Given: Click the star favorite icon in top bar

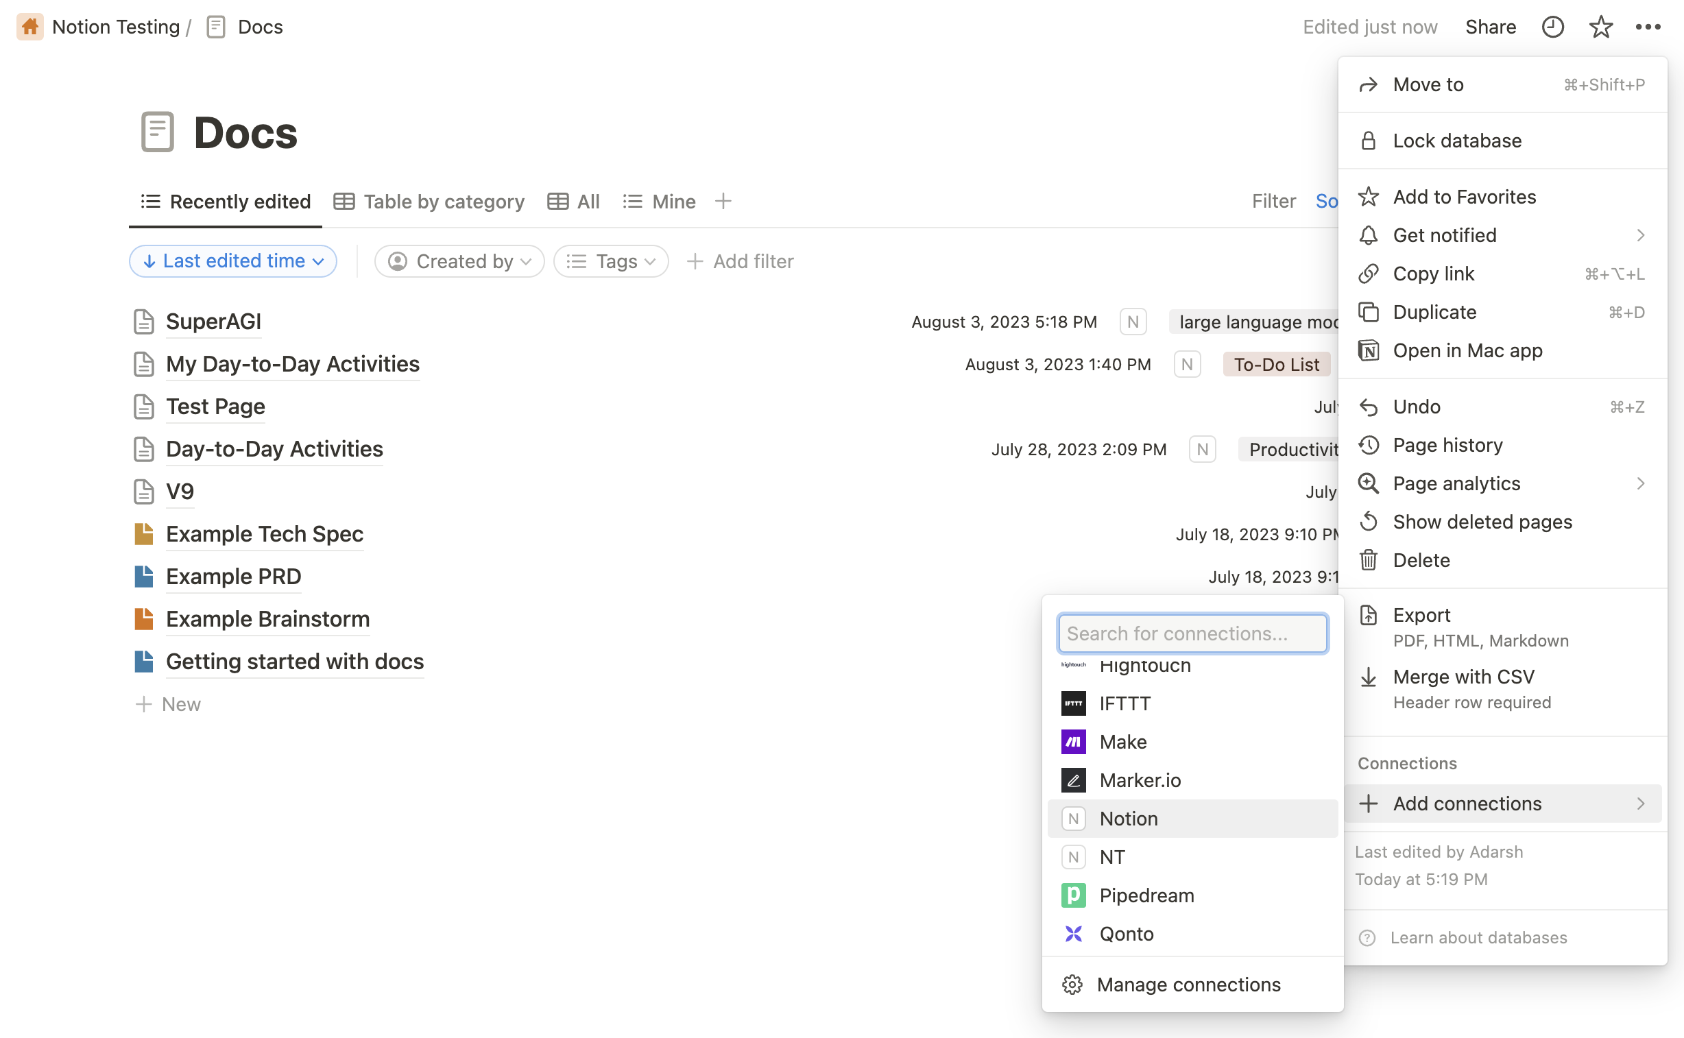Looking at the screenshot, I should tap(1600, 27).
